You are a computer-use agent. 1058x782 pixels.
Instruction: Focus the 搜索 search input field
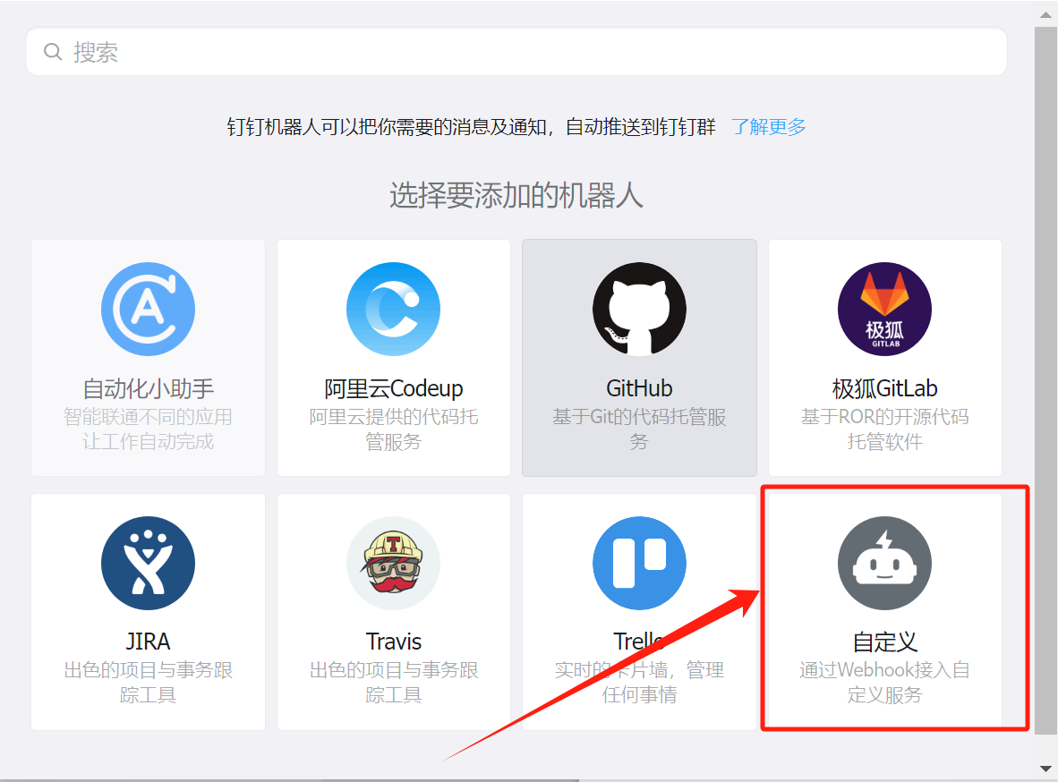[516, 51]
